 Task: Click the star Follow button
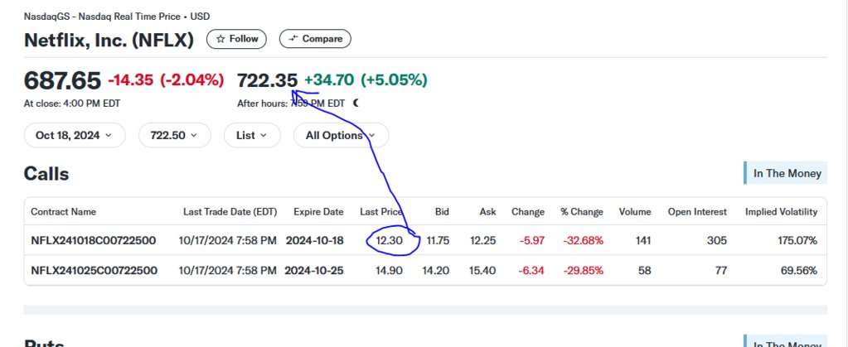coord(236,39)
